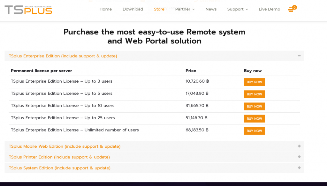Buy the Up to 3 users license

[254, 82]
